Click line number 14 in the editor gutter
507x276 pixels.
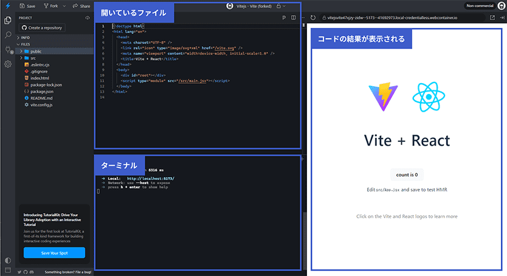[x=102, y=97]
